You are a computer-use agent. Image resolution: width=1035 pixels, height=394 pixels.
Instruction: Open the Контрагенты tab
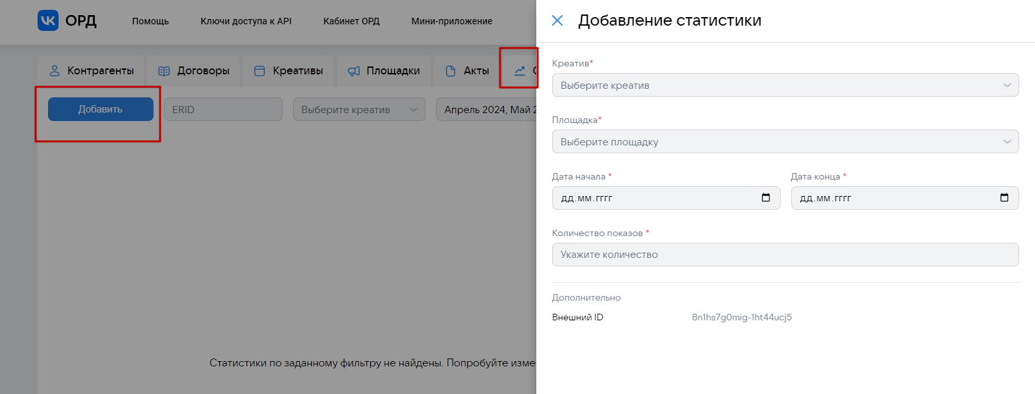point(92,71)
